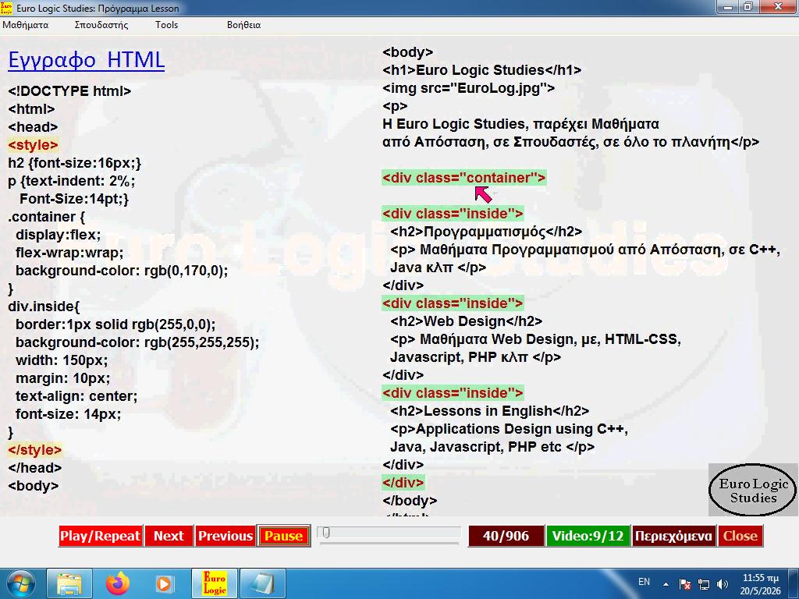Click background-color: rgb(0,170,0); line
The width and height of the screenshot is (799, 599).
click(x=122, y=271)
